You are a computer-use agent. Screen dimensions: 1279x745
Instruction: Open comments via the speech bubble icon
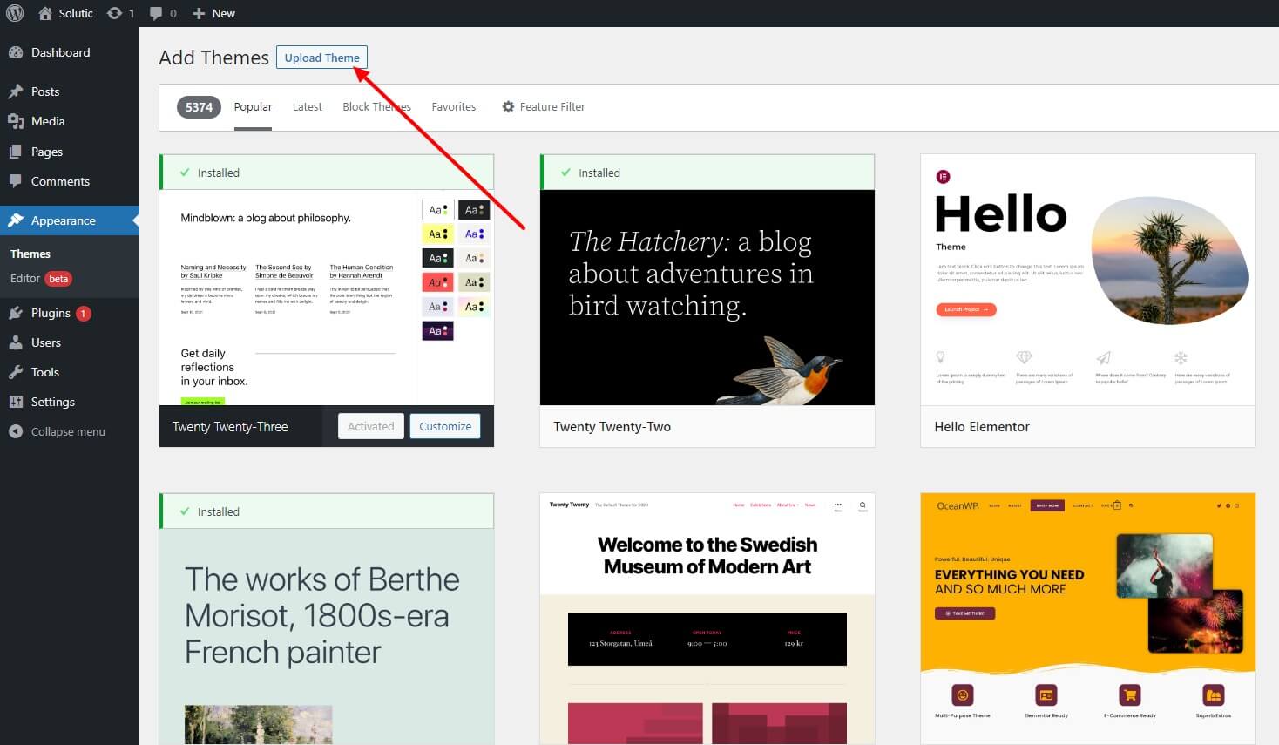tap(157, 13)
